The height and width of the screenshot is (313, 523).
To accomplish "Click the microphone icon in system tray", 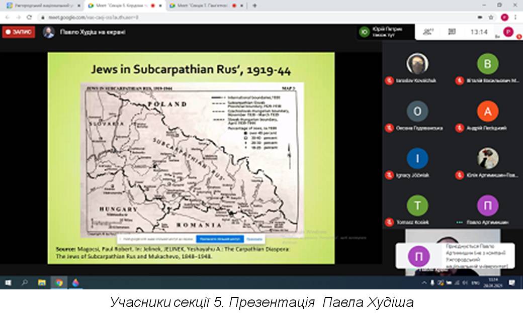I will coord(432,283).
